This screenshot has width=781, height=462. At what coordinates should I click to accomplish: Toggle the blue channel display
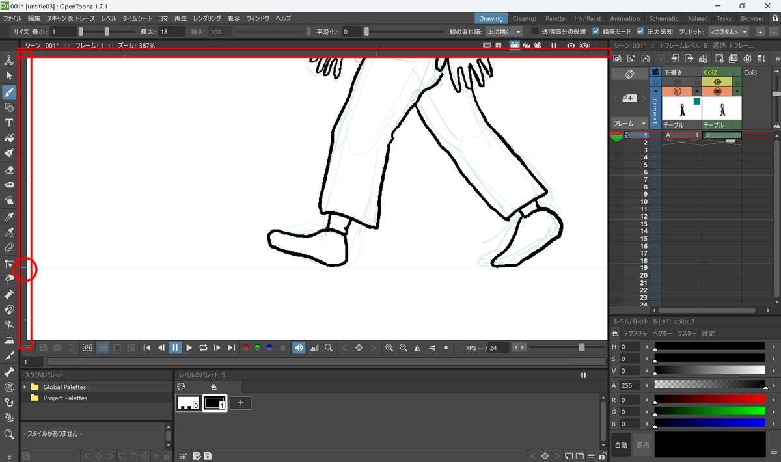[269, 348]
